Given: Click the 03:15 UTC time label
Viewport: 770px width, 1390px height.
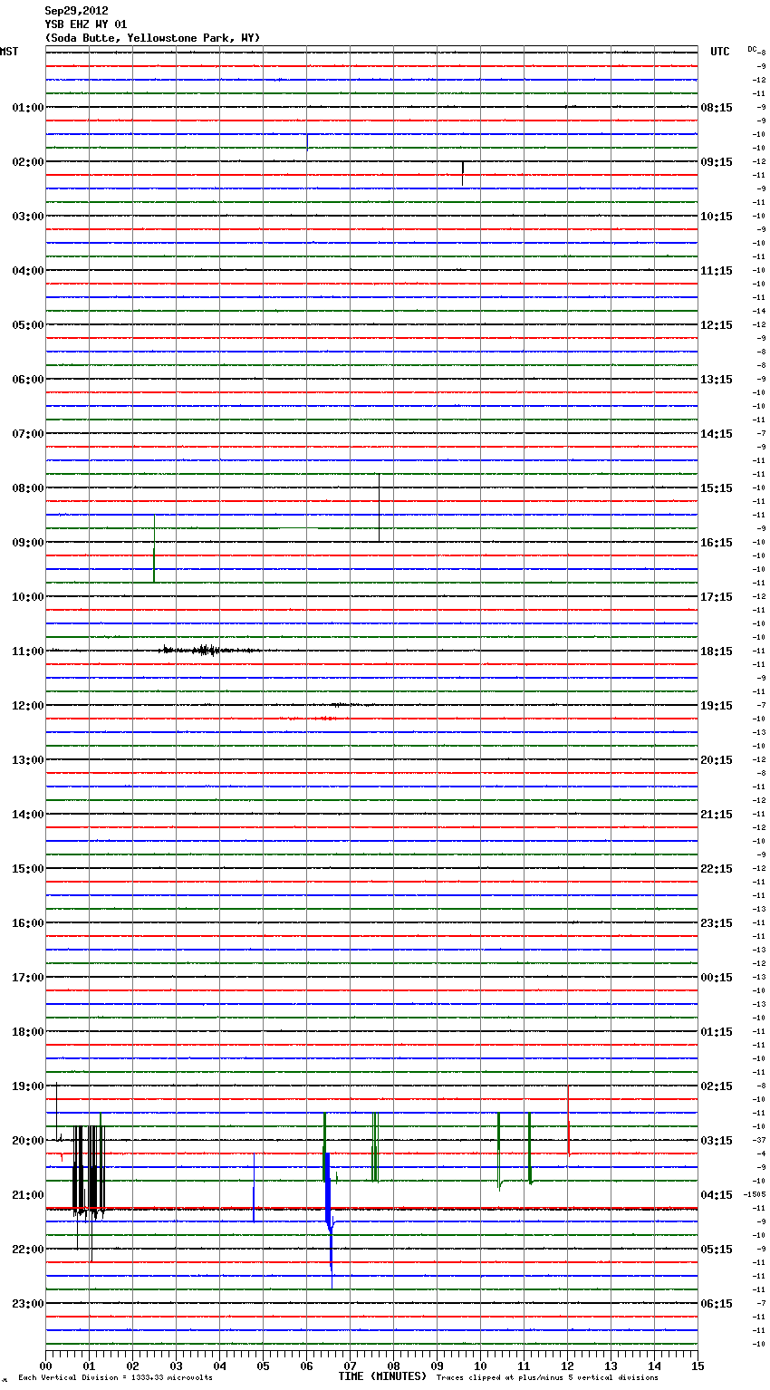Looking at the screenshot, I should pyautogui.click(x=717, y=1141).
